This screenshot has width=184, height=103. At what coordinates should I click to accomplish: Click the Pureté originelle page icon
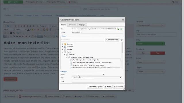[x=71, y=60]
